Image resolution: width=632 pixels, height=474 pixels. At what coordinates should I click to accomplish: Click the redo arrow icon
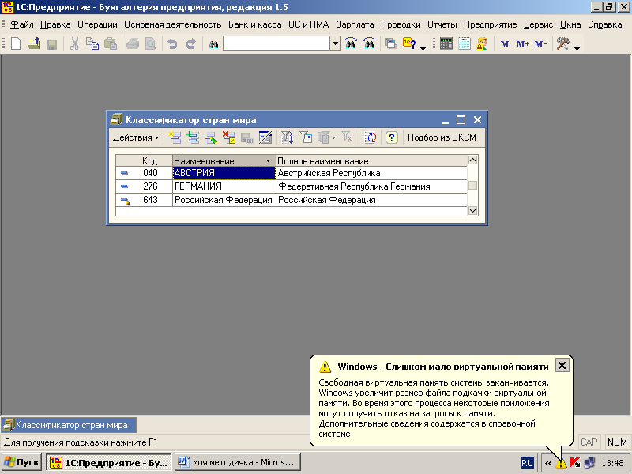(190, 43)
